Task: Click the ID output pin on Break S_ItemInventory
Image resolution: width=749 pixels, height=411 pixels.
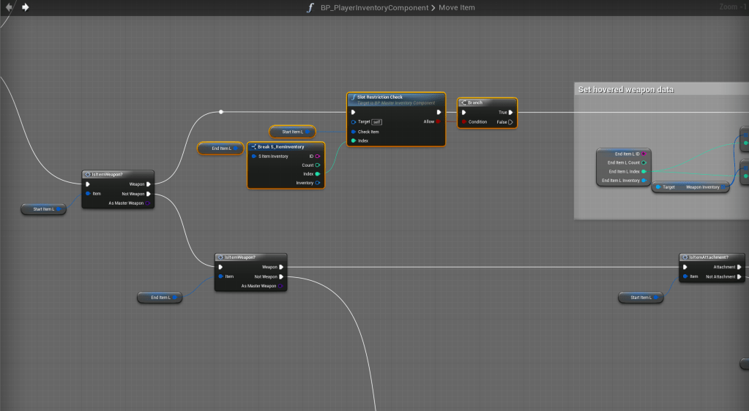Action: click(x=318, y=156)
